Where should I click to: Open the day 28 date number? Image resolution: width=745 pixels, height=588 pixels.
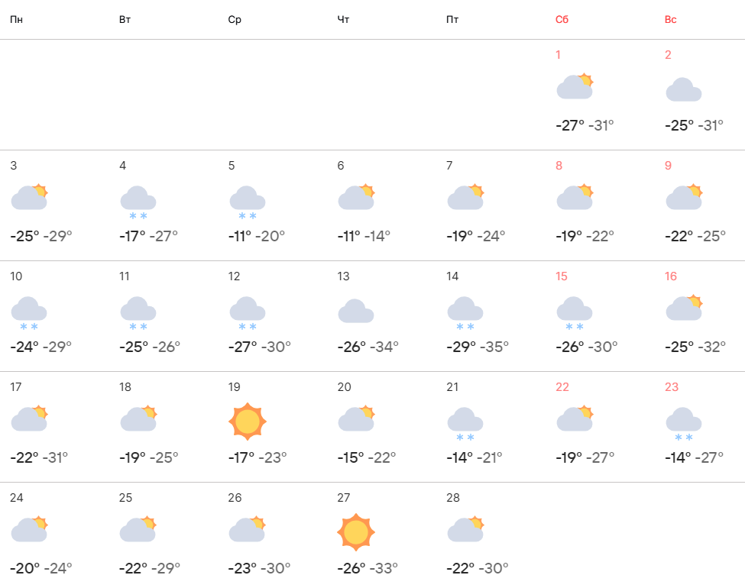click(453, 498)
